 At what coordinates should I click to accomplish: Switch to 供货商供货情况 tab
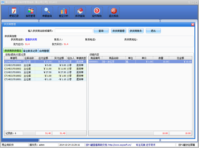[13, 51]
